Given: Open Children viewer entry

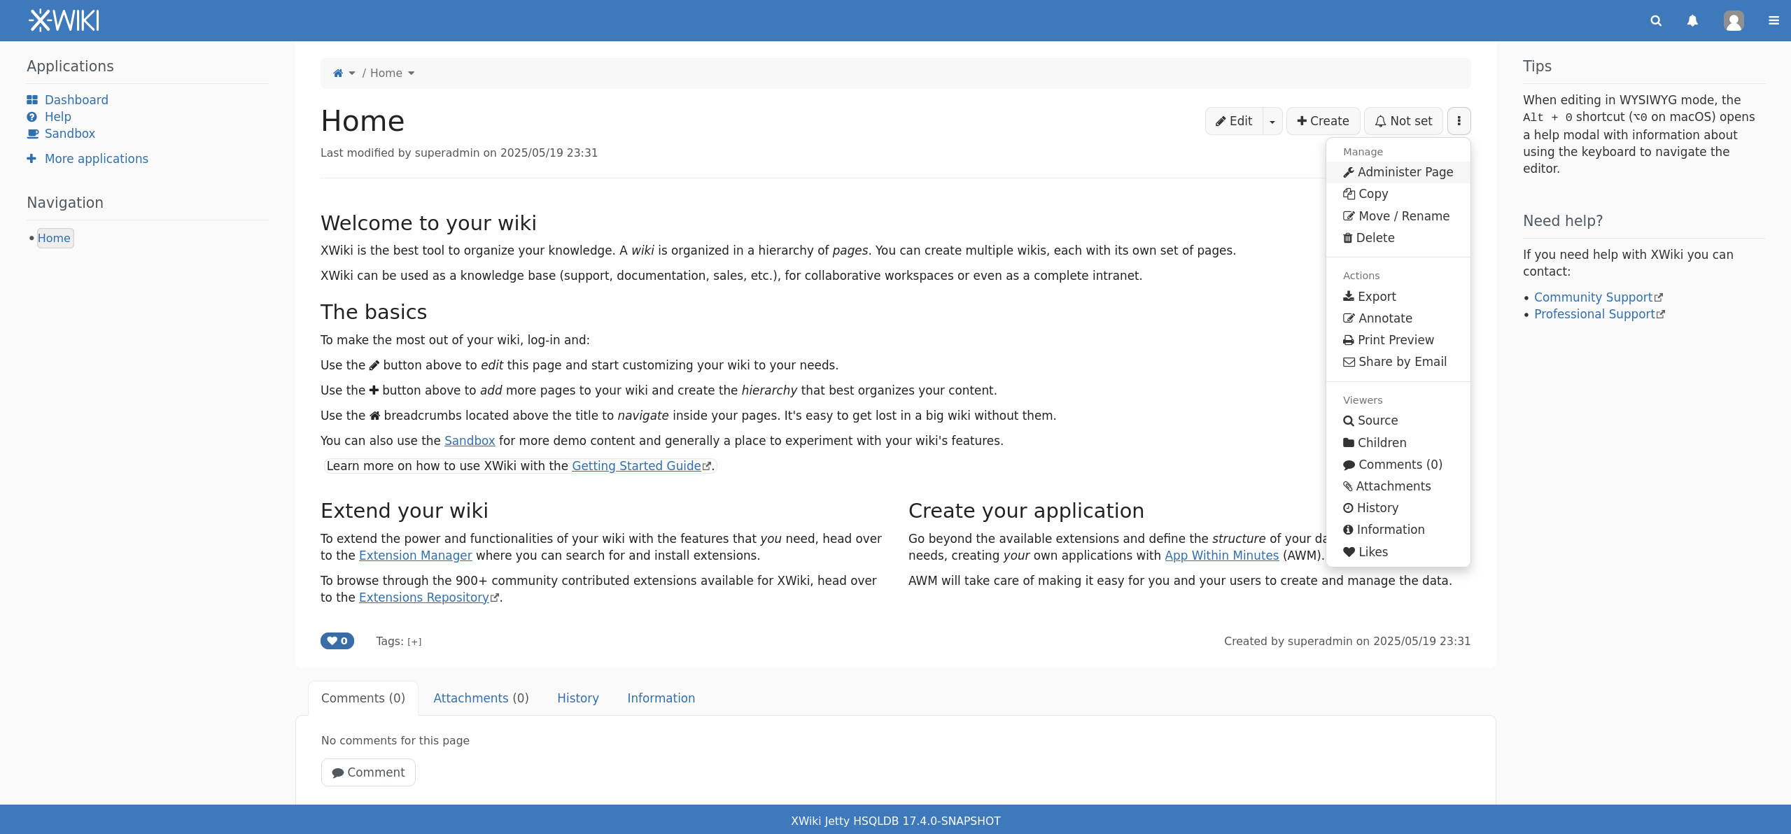Looking at the screenshot, I should (x=1398, y=443).
